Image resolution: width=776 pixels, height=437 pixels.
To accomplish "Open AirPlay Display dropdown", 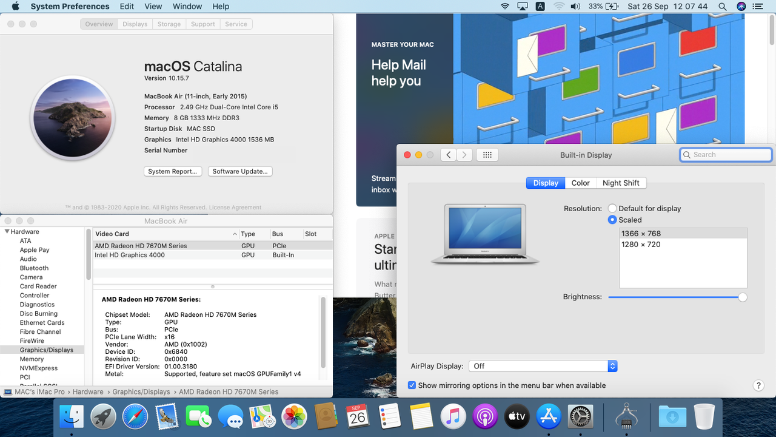I will pos(543,366).
